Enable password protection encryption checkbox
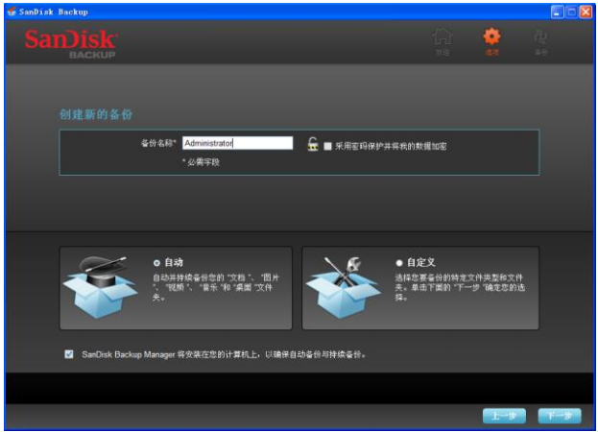Screen dimensions: 598x432 click(327, 146)
